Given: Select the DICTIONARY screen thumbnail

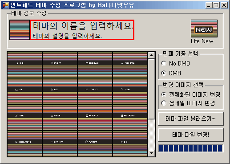Looking at the screenshot, I should (x=60, y=143).
